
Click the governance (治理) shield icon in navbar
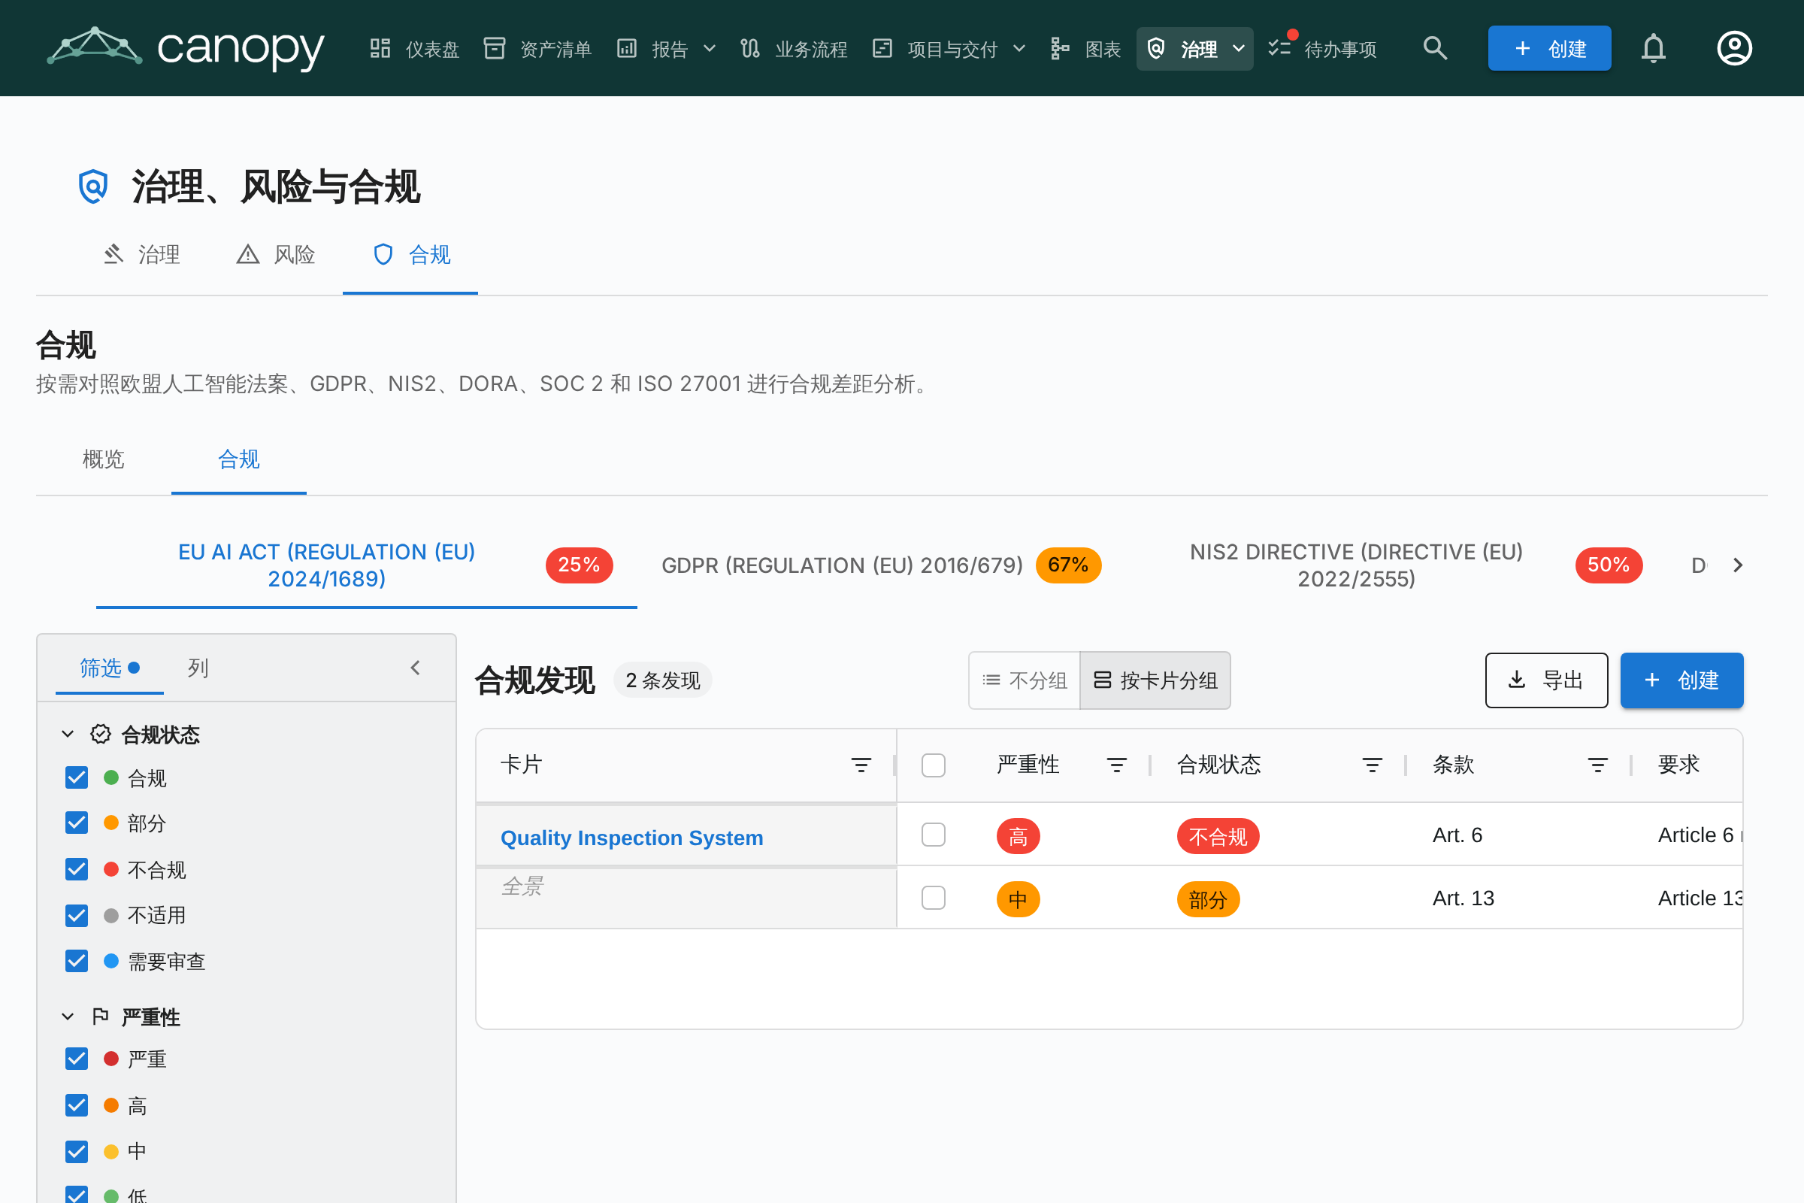click(x=1156, y=48)
